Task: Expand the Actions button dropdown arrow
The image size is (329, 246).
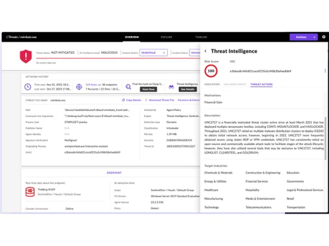Action: (x=315, y=37)
